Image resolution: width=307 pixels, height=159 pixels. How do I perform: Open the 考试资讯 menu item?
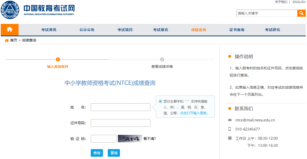click(49, 30)
